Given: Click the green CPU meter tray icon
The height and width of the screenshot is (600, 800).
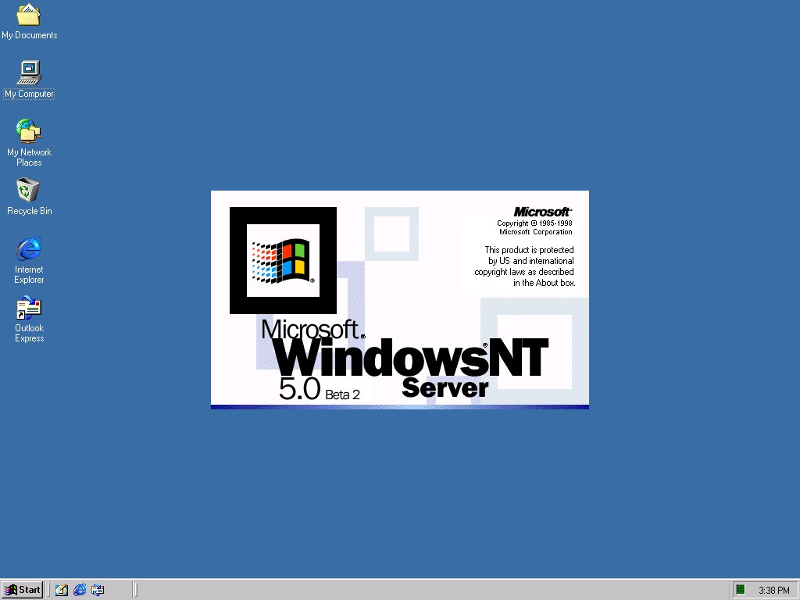Looking at the screenshot, I should click(741, 590).
